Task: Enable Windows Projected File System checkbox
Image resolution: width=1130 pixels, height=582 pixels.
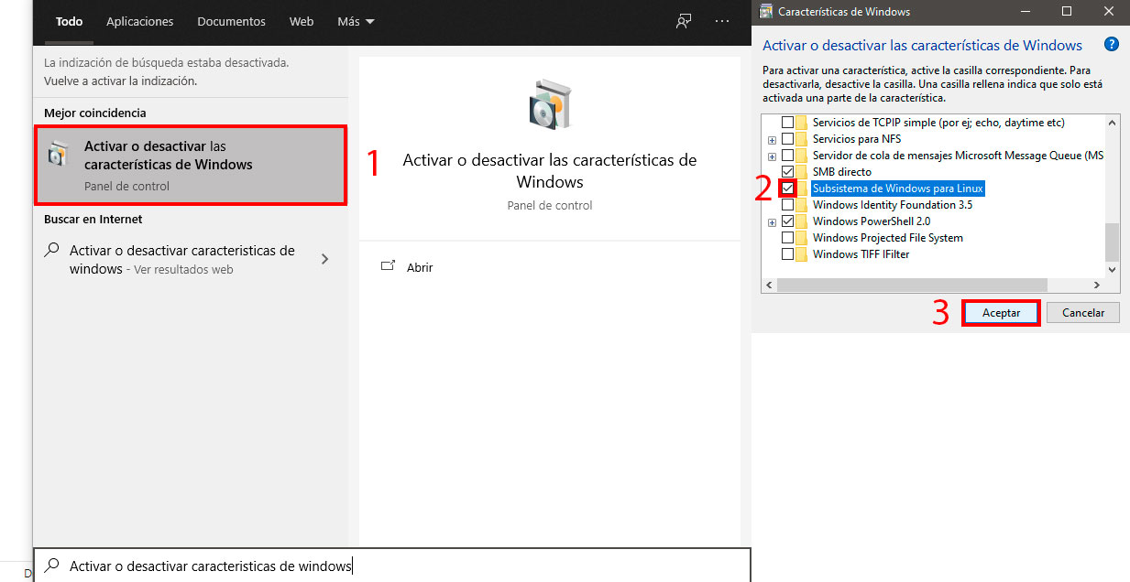Action: (787, 238)
